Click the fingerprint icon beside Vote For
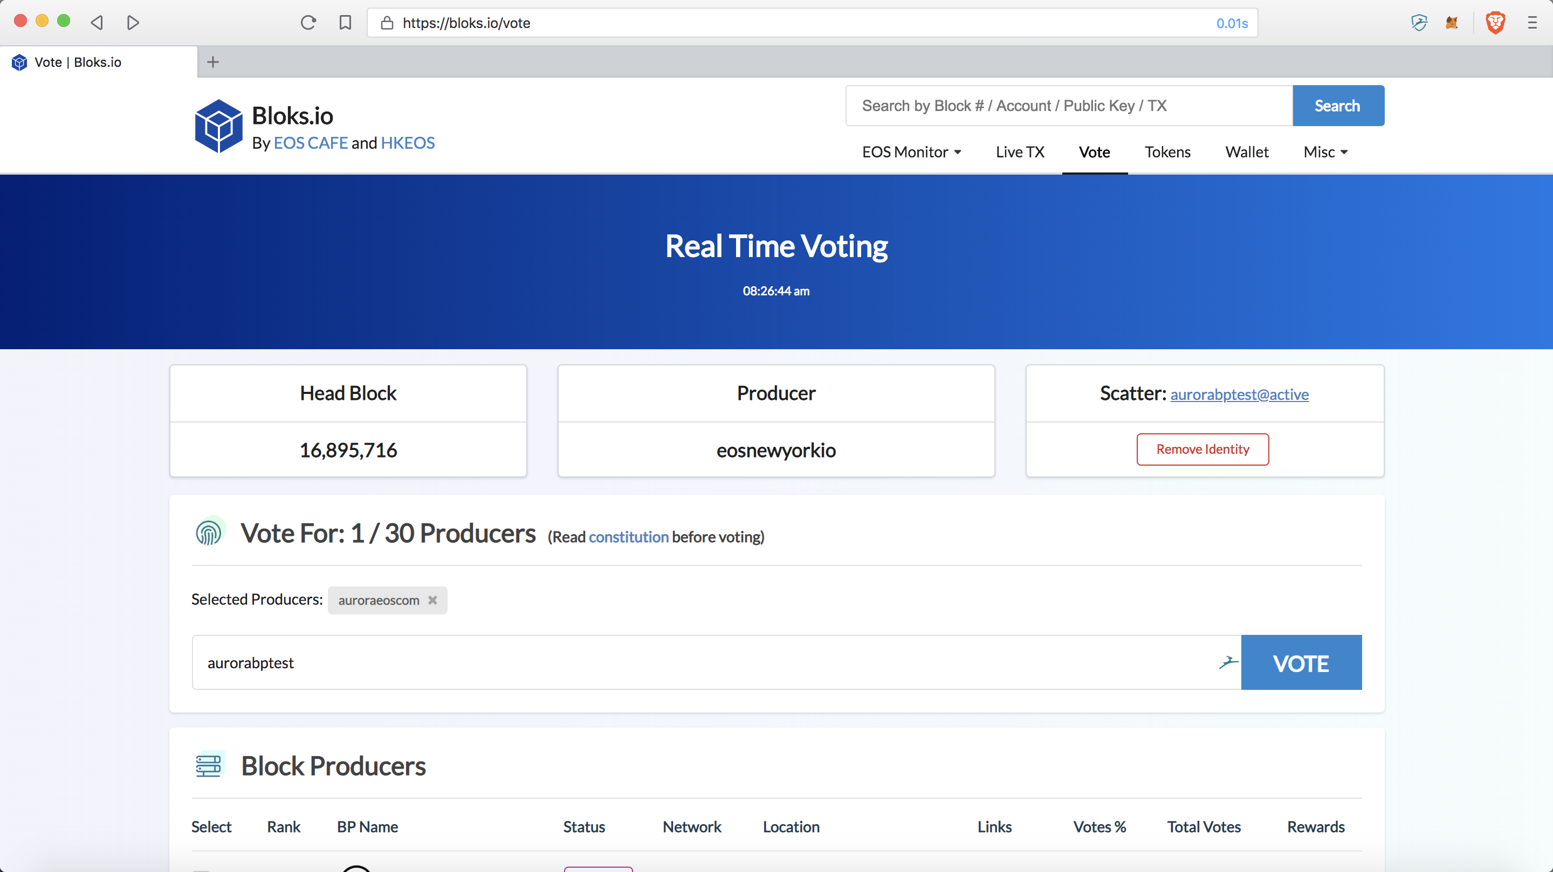 [x=210, y=532]
